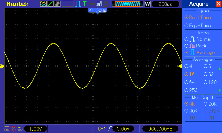Click the printer icon in top bar
This screenshot has height=133, width=222.
pos(106,4)
